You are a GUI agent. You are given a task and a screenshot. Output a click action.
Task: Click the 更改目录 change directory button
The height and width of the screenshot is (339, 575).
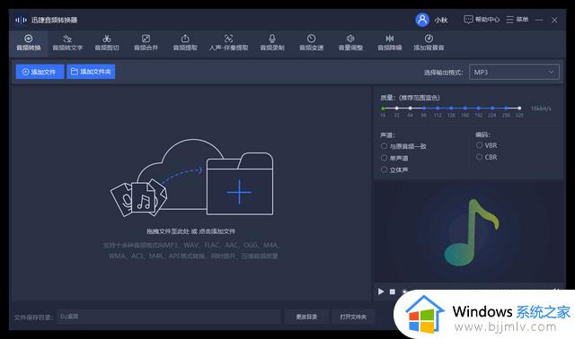[306, 317]
